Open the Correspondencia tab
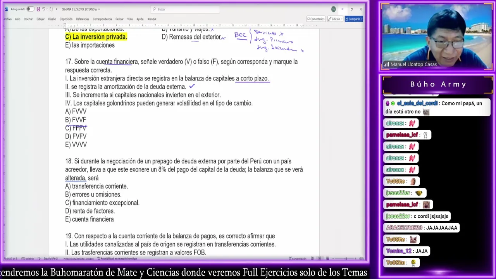This screenshot has width=496, height=279. (102, 19)
